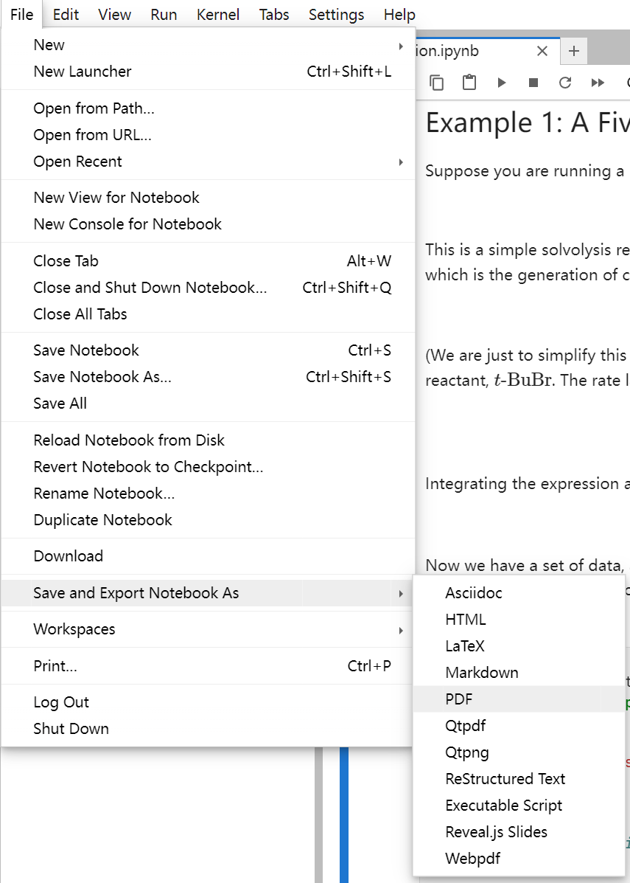630x883 pixels.
Task: Interrupt the kernel using the stop icon
Action: 533,83
